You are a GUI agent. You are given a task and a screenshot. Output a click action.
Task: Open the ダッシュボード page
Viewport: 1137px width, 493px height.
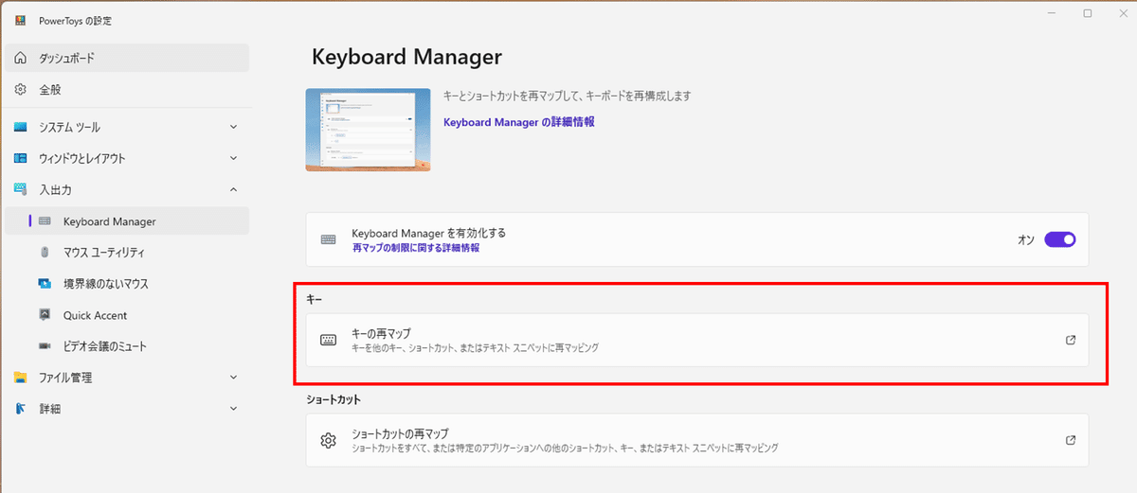point(127,59)
